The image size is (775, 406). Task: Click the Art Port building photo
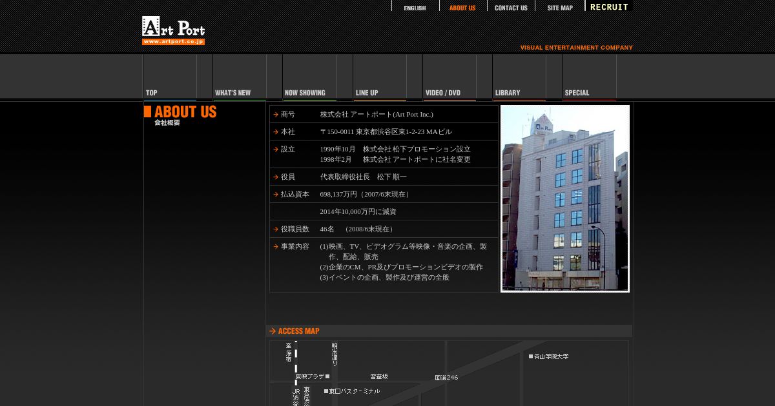[x=565, y=198]
